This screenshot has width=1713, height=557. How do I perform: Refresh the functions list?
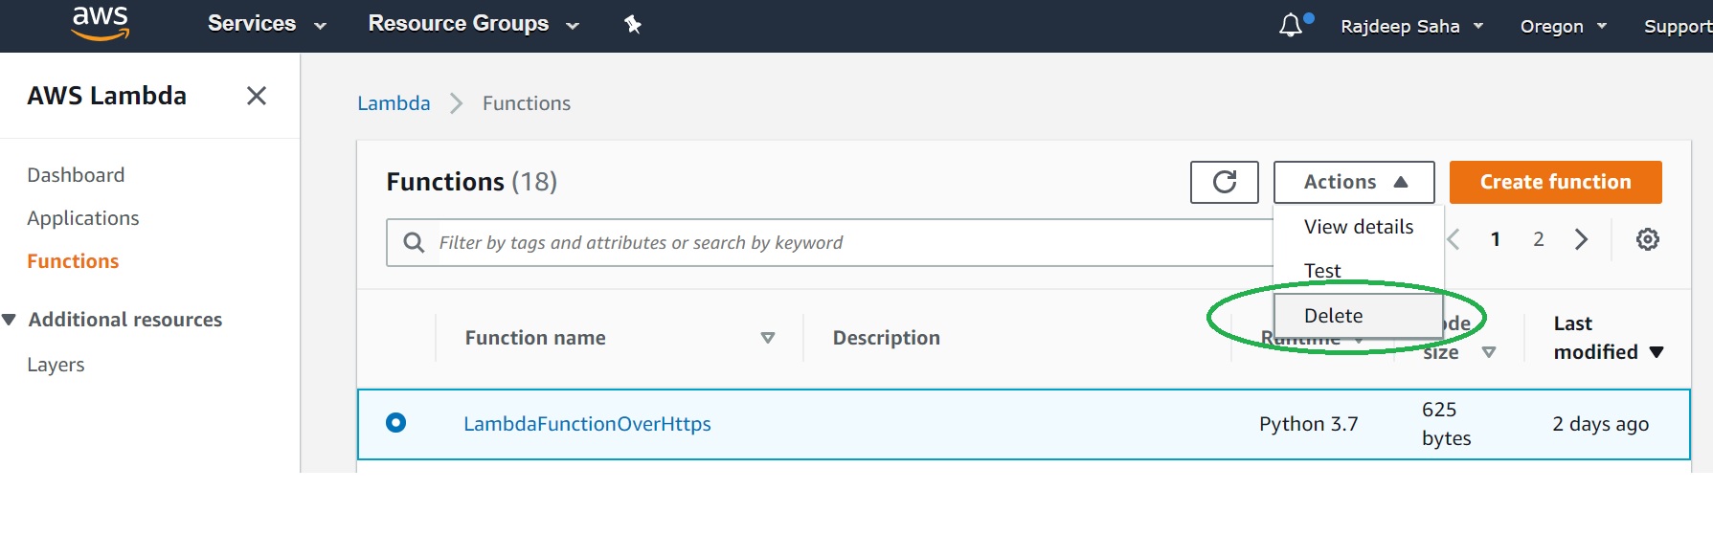click(1224, 182)
